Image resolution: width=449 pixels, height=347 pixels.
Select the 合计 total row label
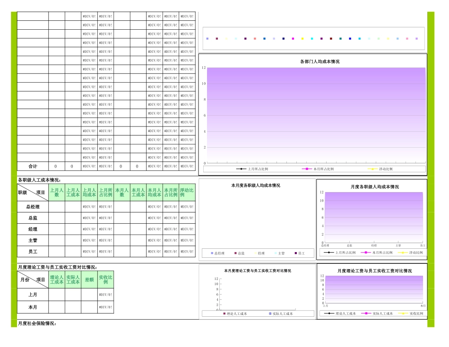32,166
